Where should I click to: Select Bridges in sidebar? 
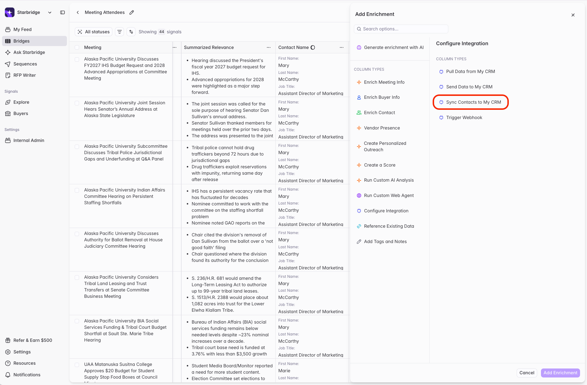[x=34, y=41]
